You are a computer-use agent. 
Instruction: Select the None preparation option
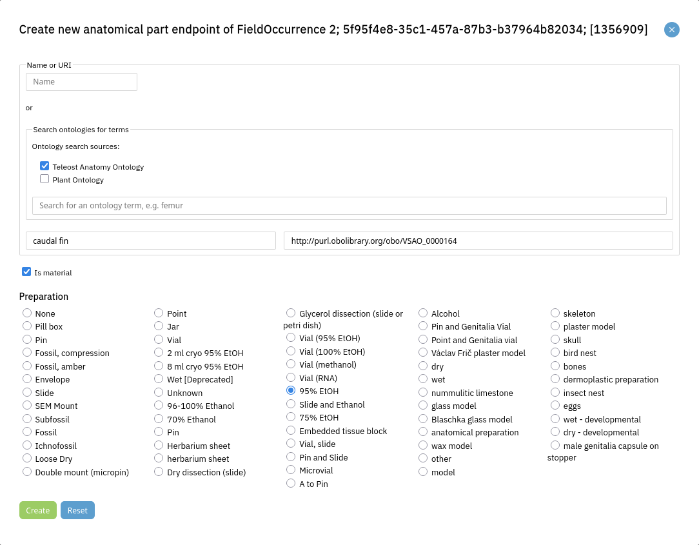[27, 313]
